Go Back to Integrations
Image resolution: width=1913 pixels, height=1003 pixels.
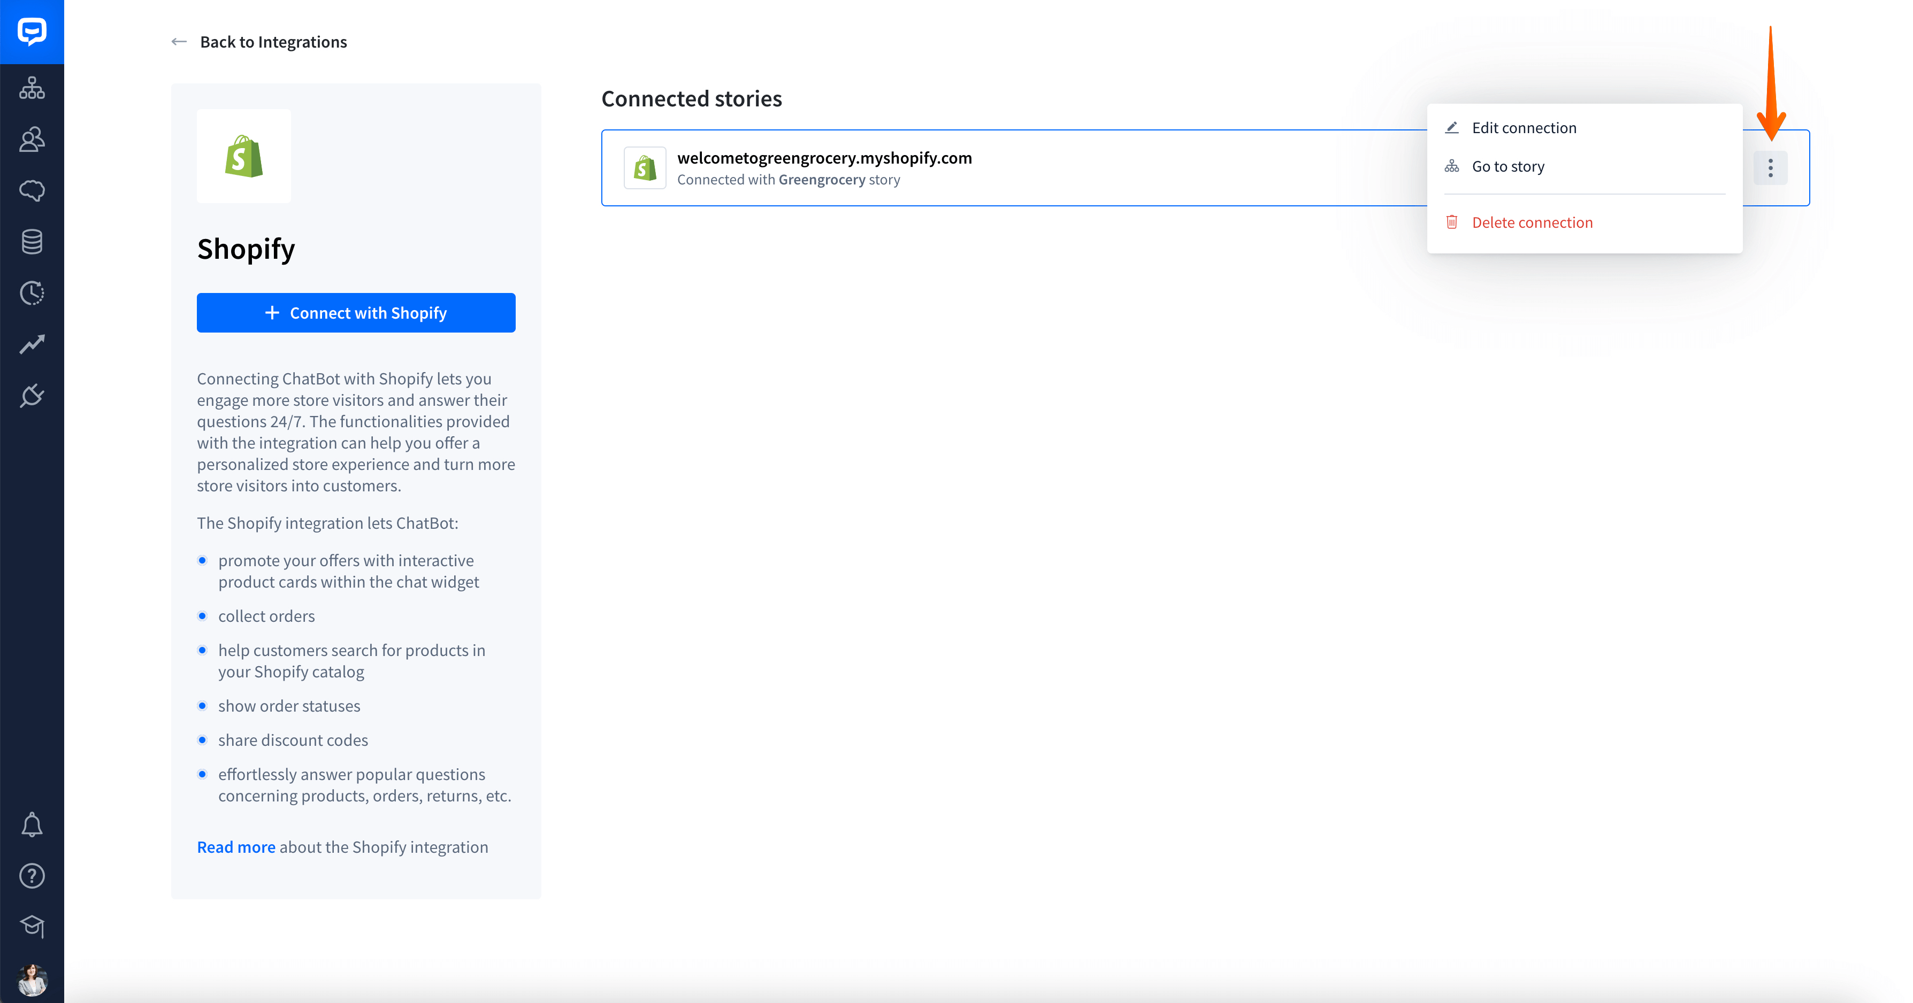(x=273, y=42)
